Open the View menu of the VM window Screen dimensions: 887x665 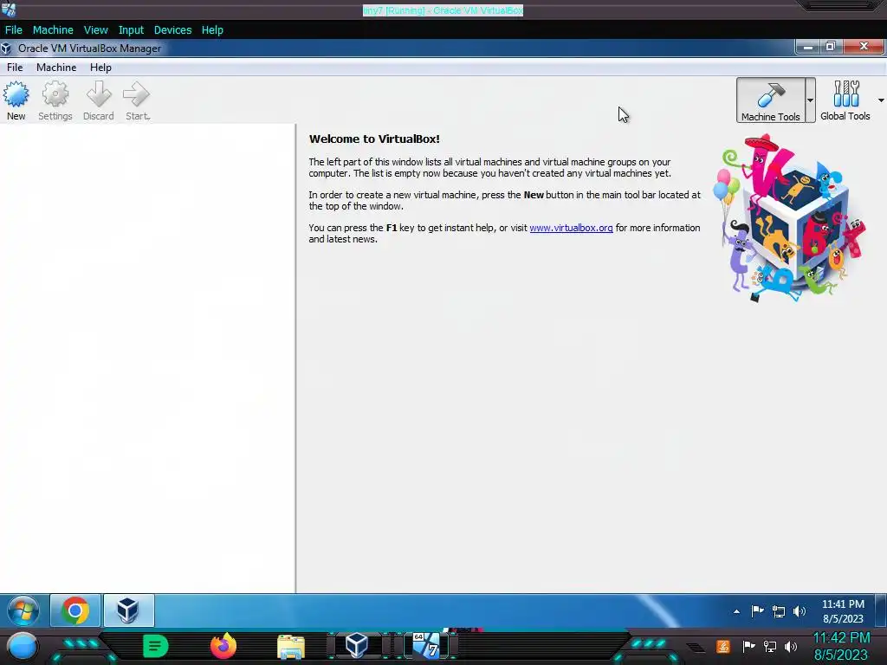(x=95, y=30)
